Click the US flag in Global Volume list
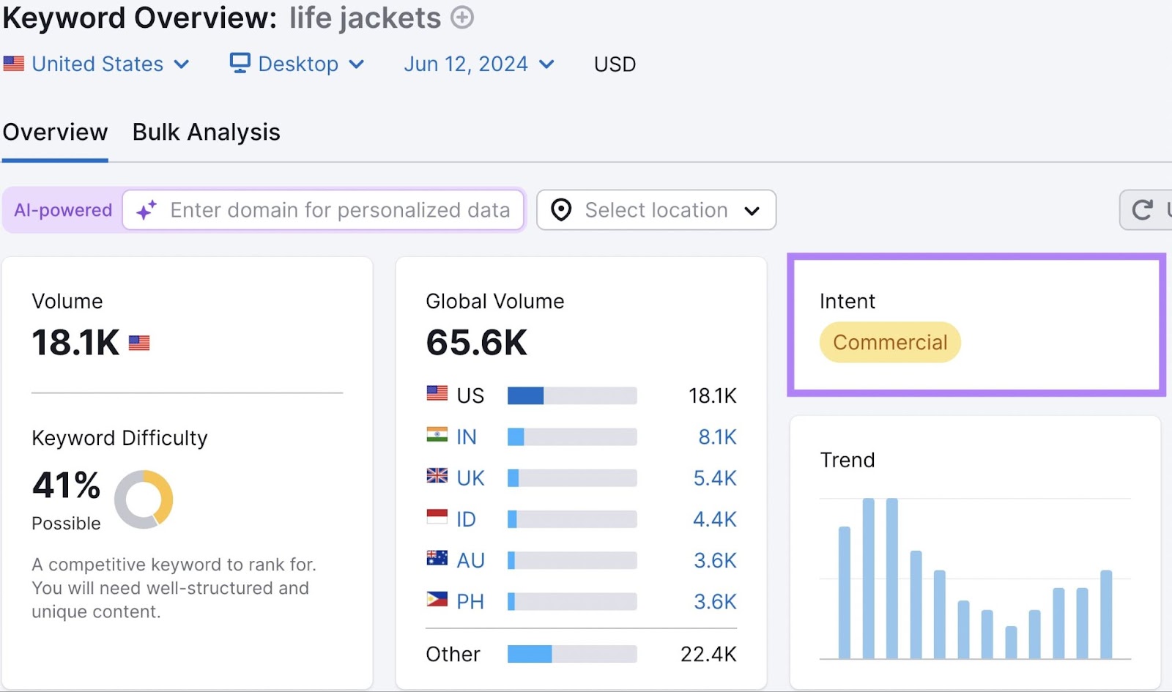The height and width of the screenshot is (692, 1172). click(437, 393)
